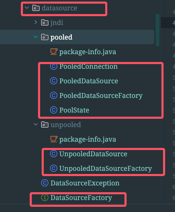The height and width of the screenshot is (212, 175).
Task: Click the jndi folder icon
Action: tap(45, 22)
